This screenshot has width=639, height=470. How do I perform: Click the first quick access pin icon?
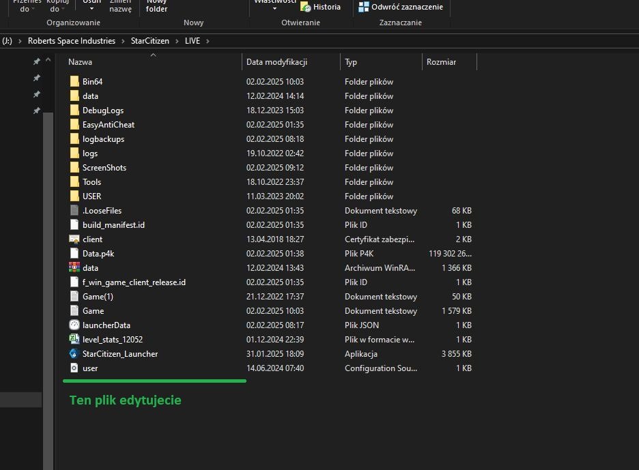tap(37, 61)
